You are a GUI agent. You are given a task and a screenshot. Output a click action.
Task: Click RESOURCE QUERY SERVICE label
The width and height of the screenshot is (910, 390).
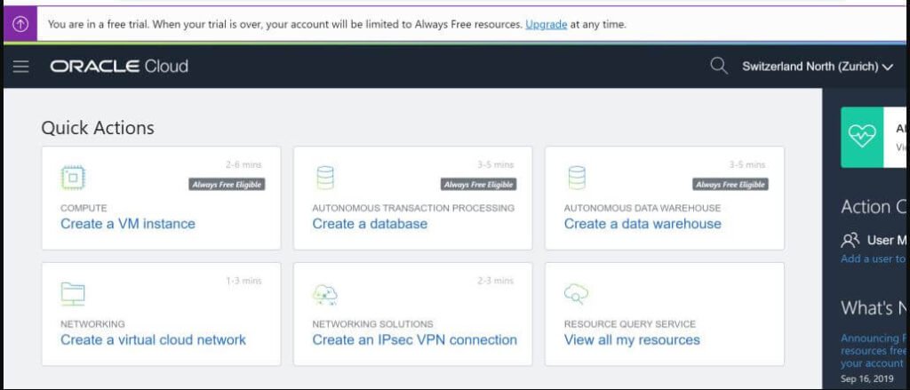coord(630,324)
